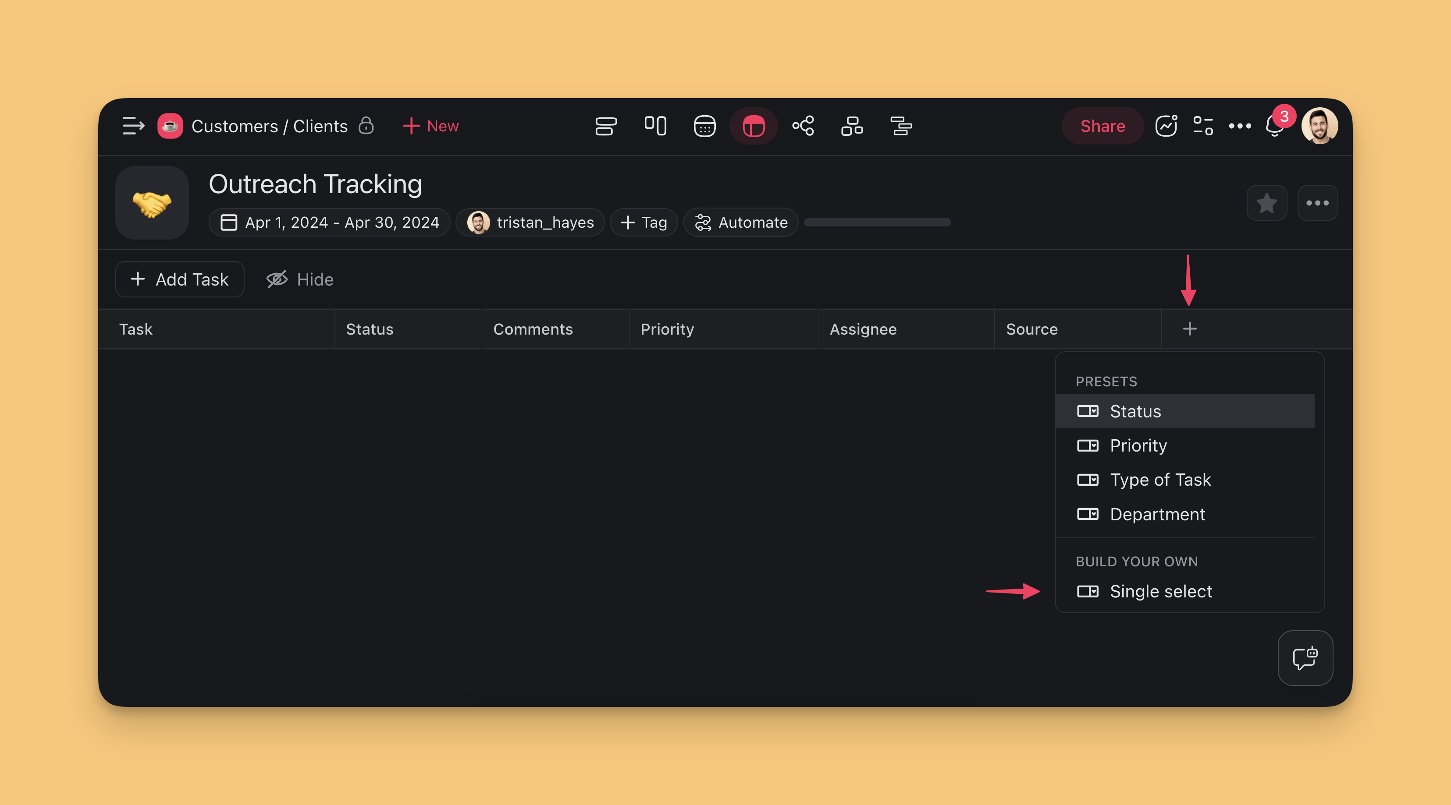Favorite the project with star button
Viewport: 1451px width, 805px height.
coord(1266,203)
